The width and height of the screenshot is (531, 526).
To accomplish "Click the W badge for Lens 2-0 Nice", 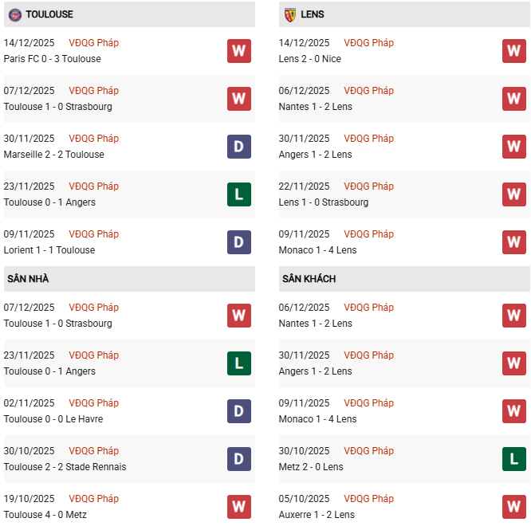I will pyautogui.click(x=513, y=51).
